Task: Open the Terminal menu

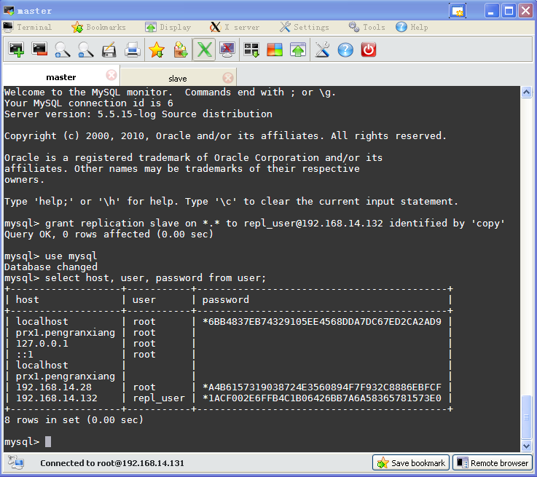Action: pos(28,27)
